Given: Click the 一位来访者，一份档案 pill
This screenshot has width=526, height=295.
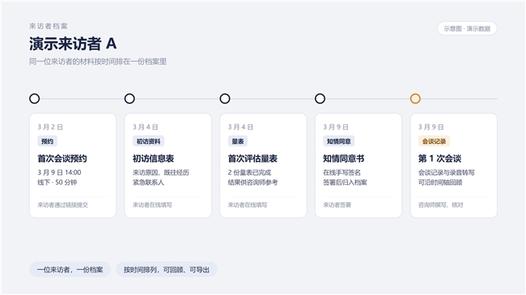Looking at the screenshot, I should pyautogui.click(x=70, y=269).
